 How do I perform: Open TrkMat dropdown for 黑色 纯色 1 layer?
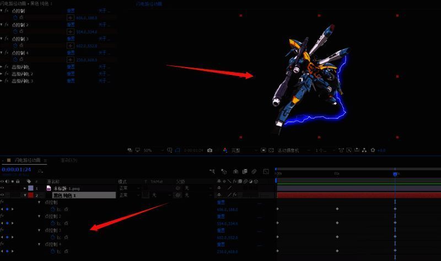[160, 195]
